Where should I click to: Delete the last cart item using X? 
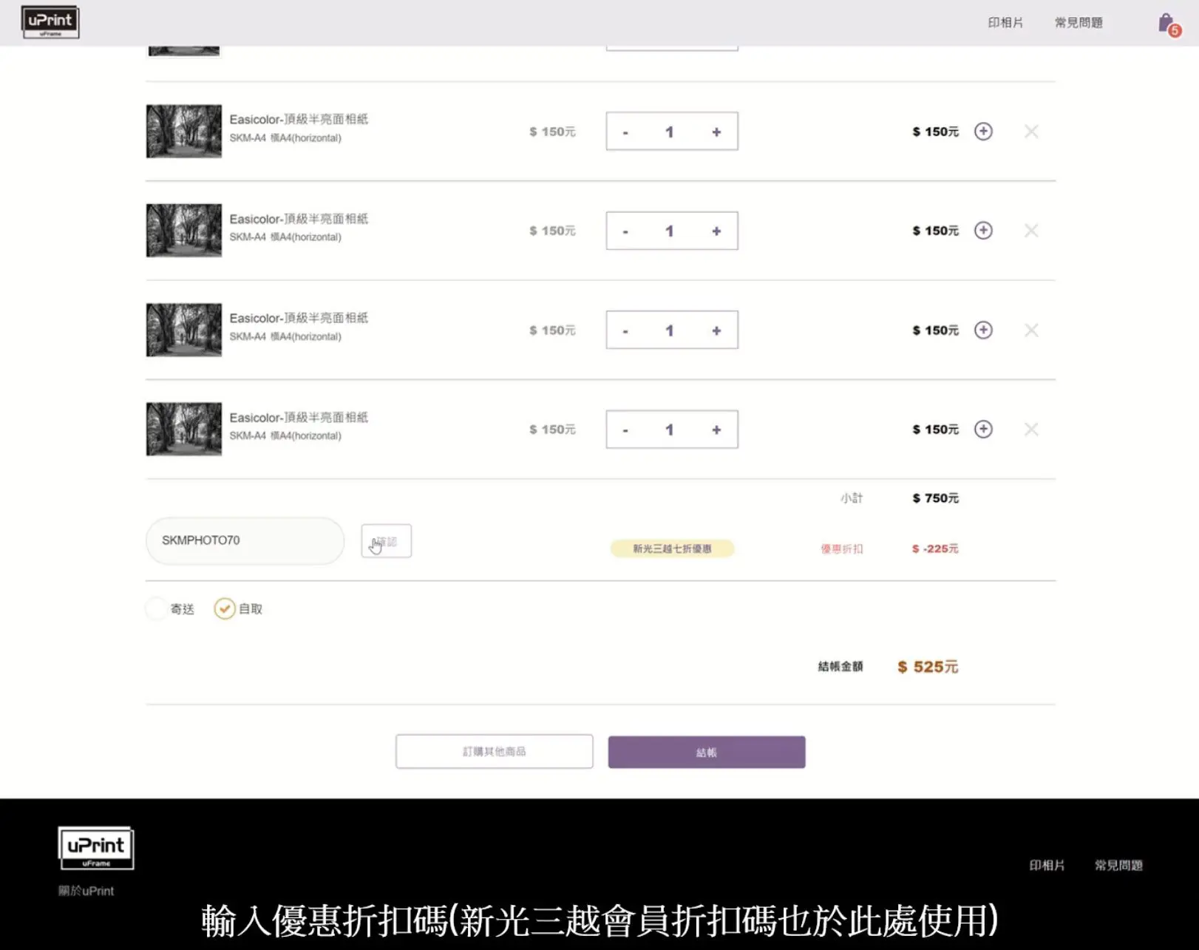click(x=1031, y=430)
